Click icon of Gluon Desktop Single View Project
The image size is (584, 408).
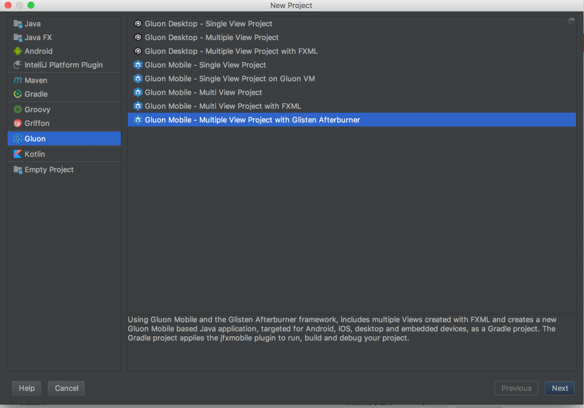click(138, 24)
